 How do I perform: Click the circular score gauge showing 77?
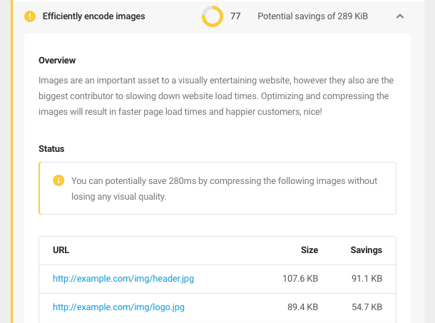point(213,16)
